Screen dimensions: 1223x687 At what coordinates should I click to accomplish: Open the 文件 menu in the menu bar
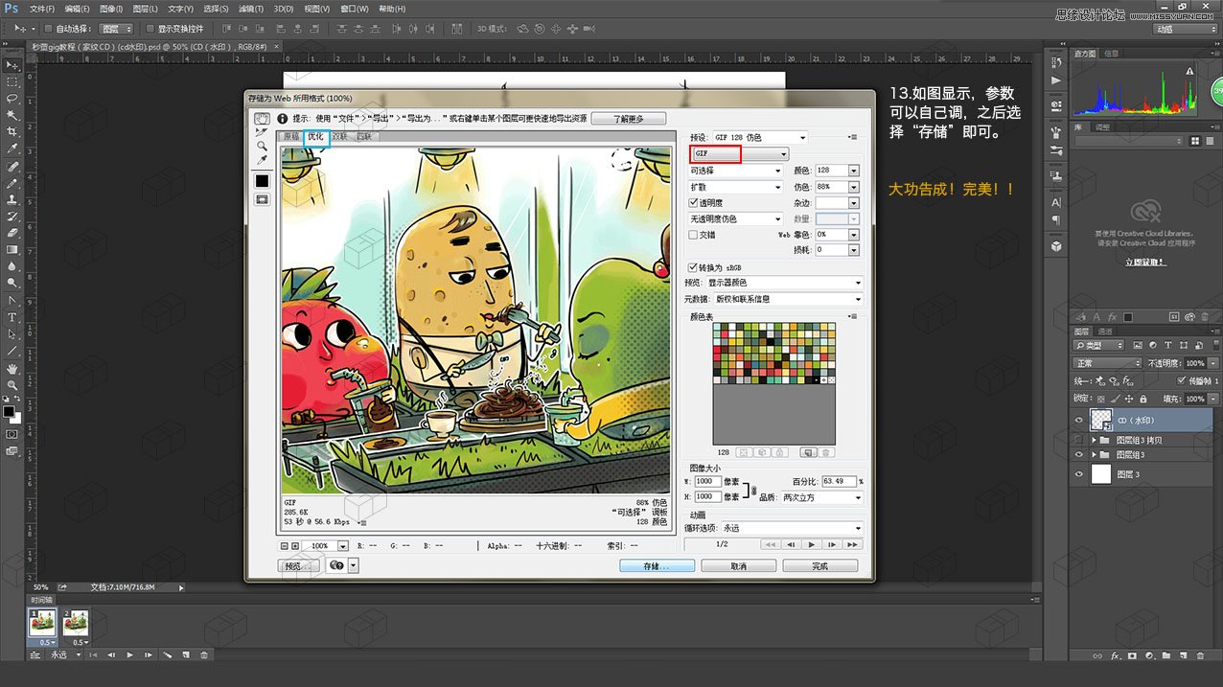[41, 9]
